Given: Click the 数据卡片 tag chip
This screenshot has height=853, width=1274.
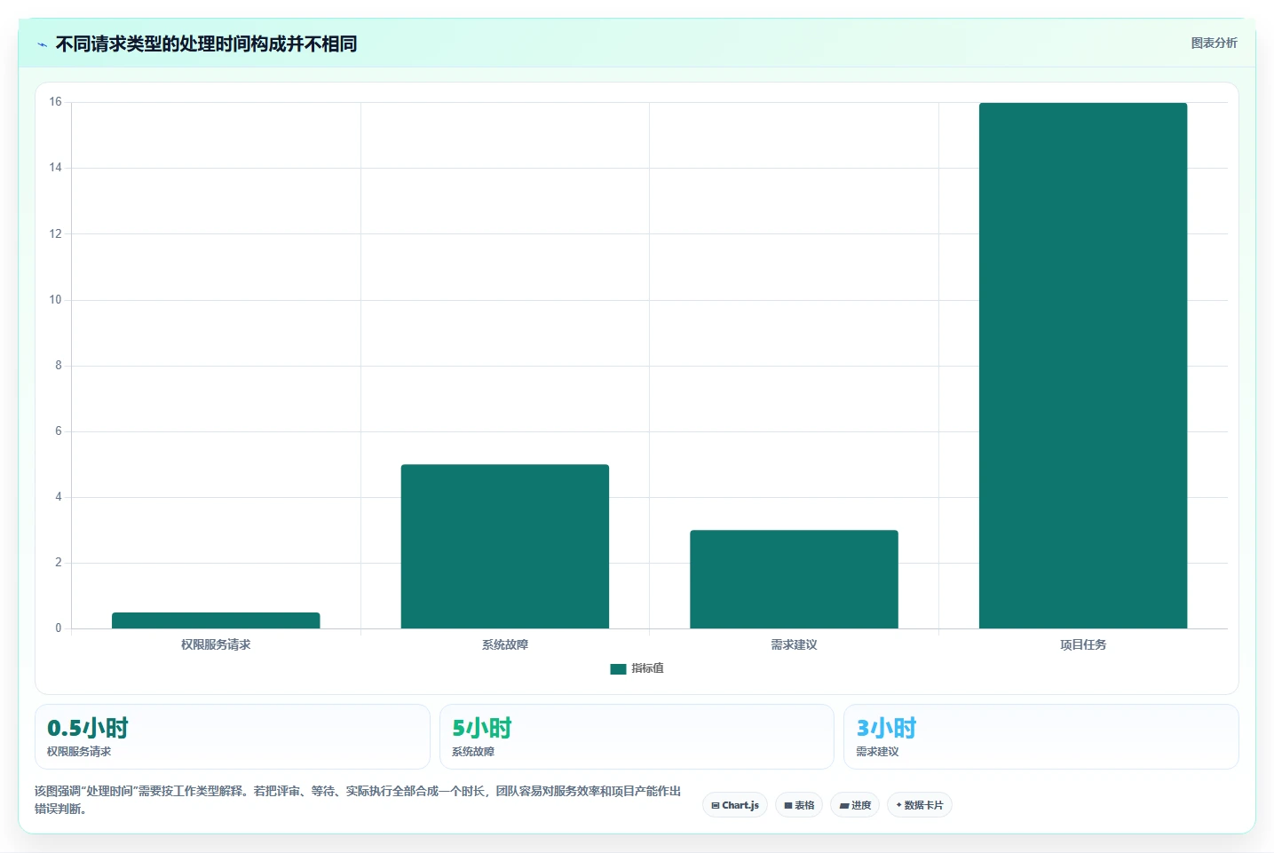Looking at the screenshot, I should point(920,805).
